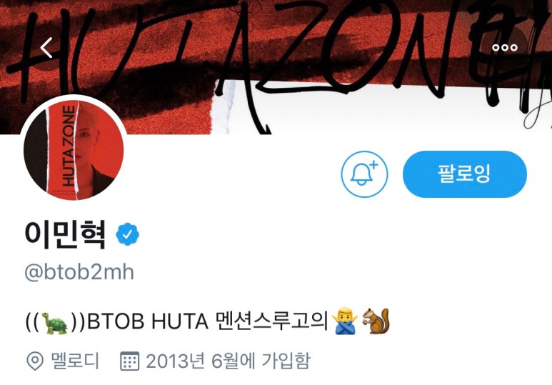Turn on tweet notifications bell

364,174
